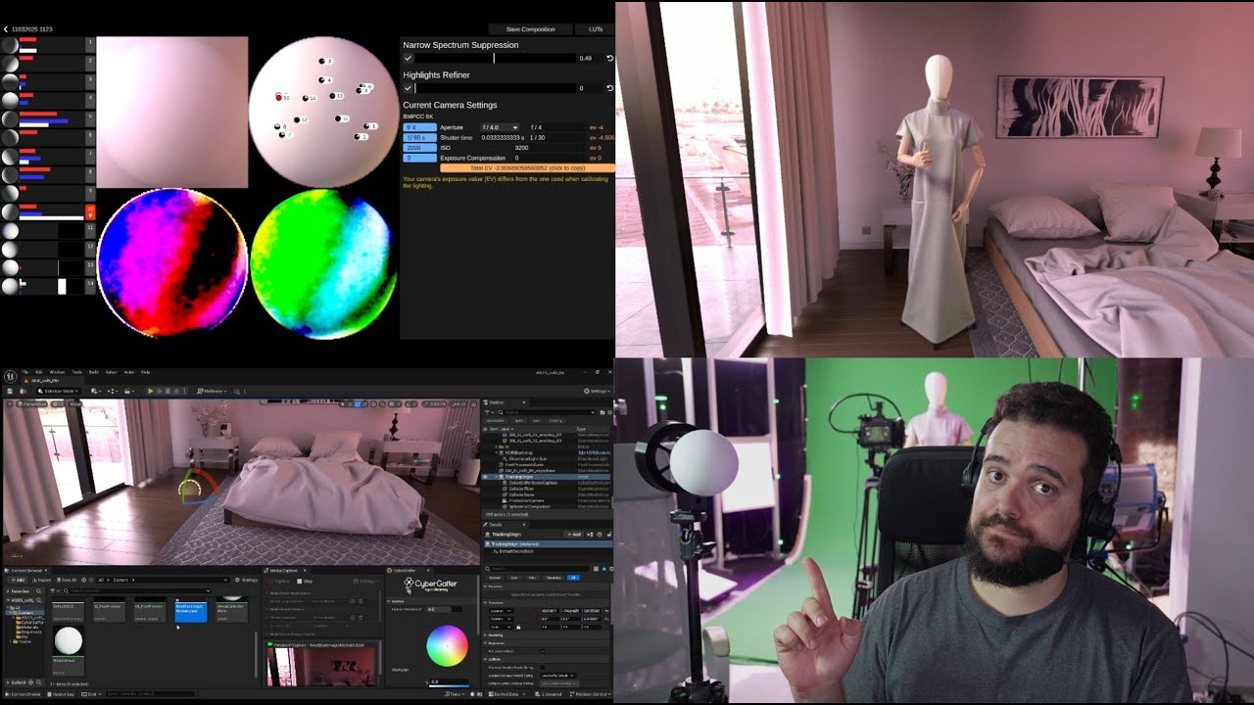
Task: Copy the Total EV value bar
Action: click(527, 167)
